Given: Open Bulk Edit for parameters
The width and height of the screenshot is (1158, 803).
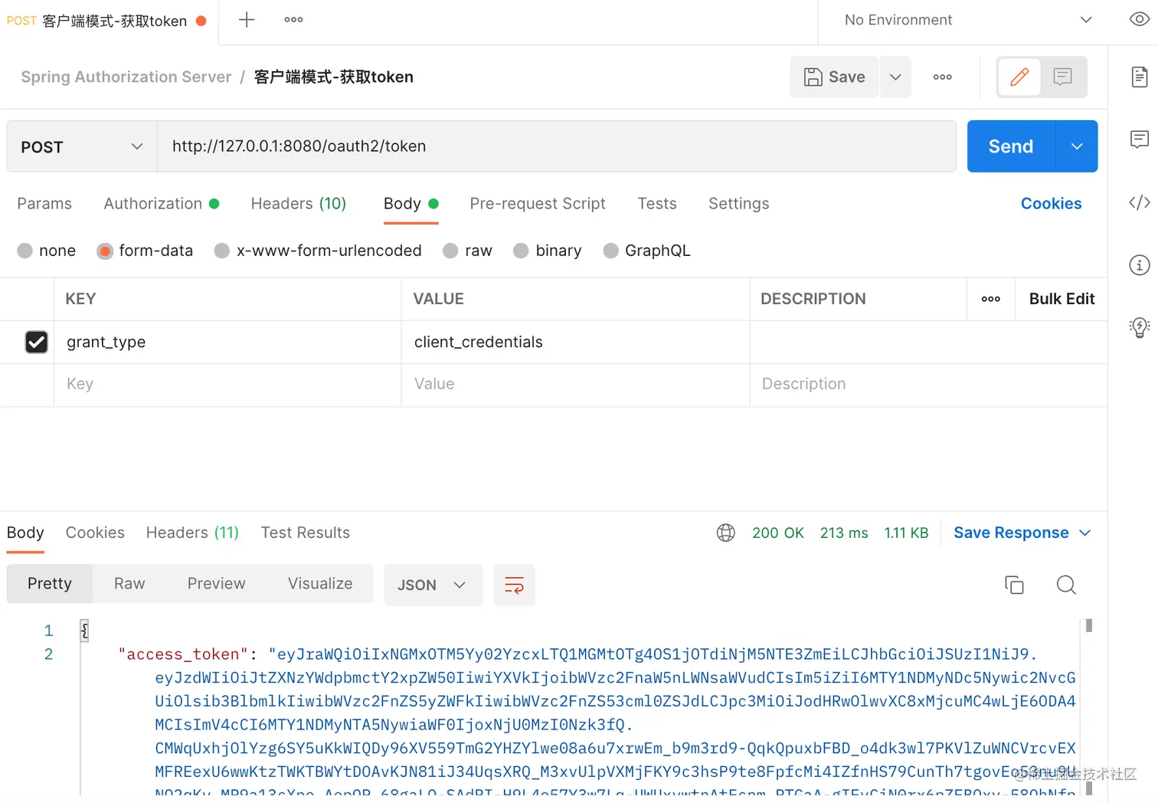Looking at the screenshot, I should pos(1061,299).
